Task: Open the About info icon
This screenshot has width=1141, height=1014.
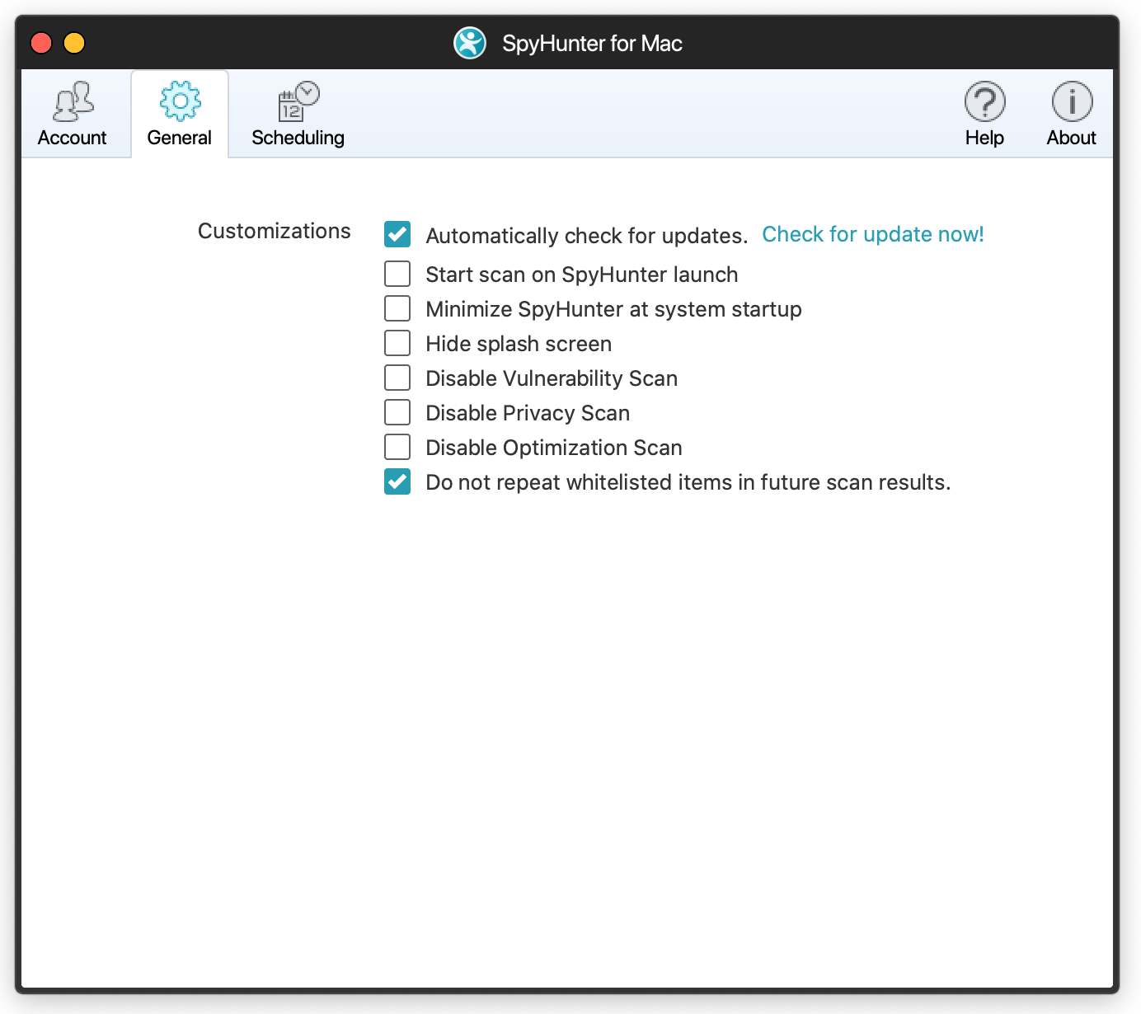Action: pyautogui.click(x=1072, y=101)
